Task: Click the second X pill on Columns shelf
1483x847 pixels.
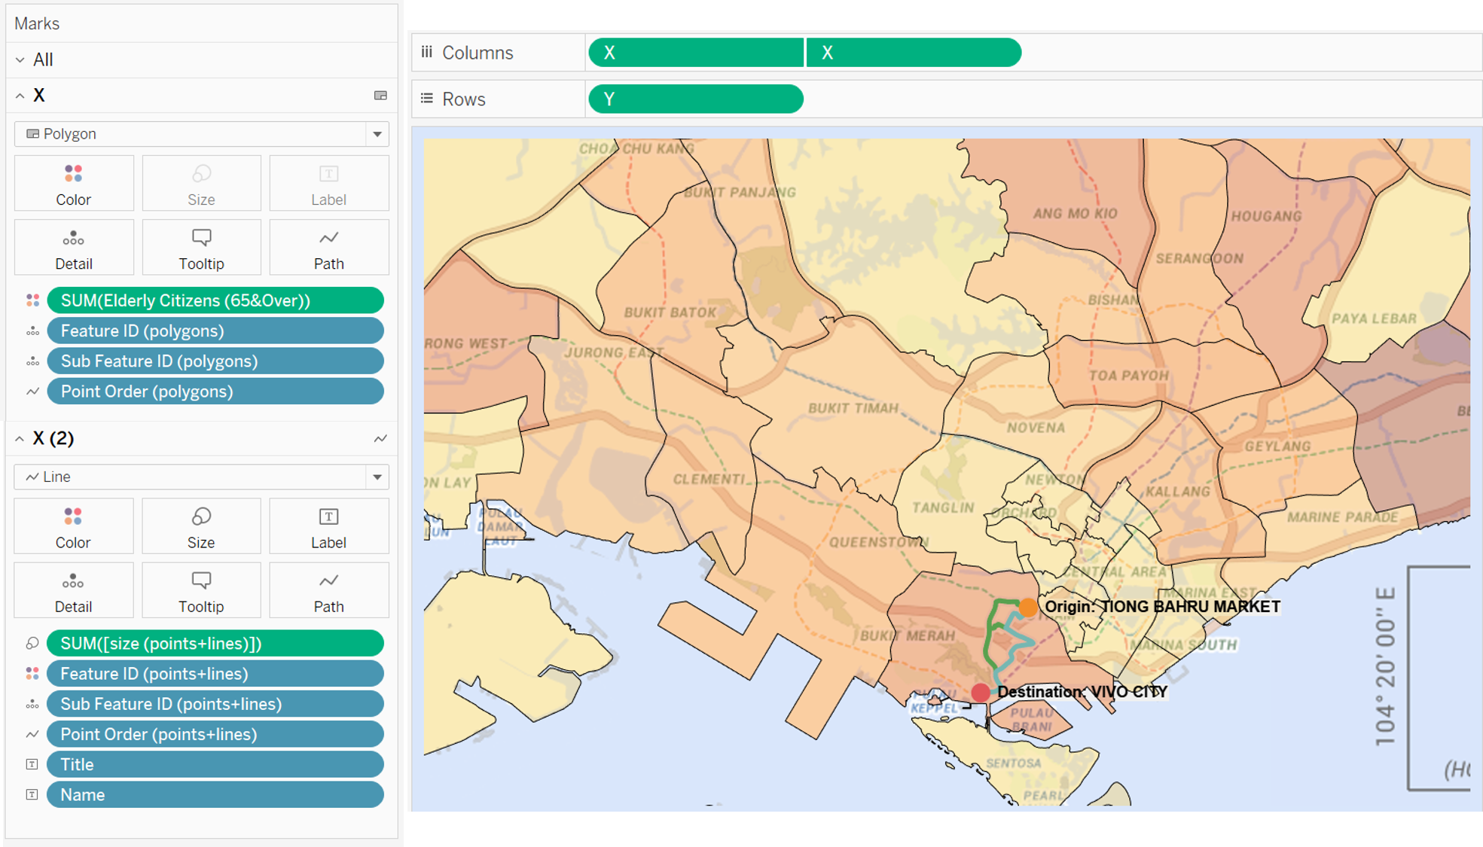Action: [x=913, y=53]
